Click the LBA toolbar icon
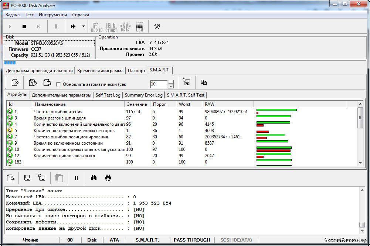This screenshot has height=246, width=370. pos(139,27)
